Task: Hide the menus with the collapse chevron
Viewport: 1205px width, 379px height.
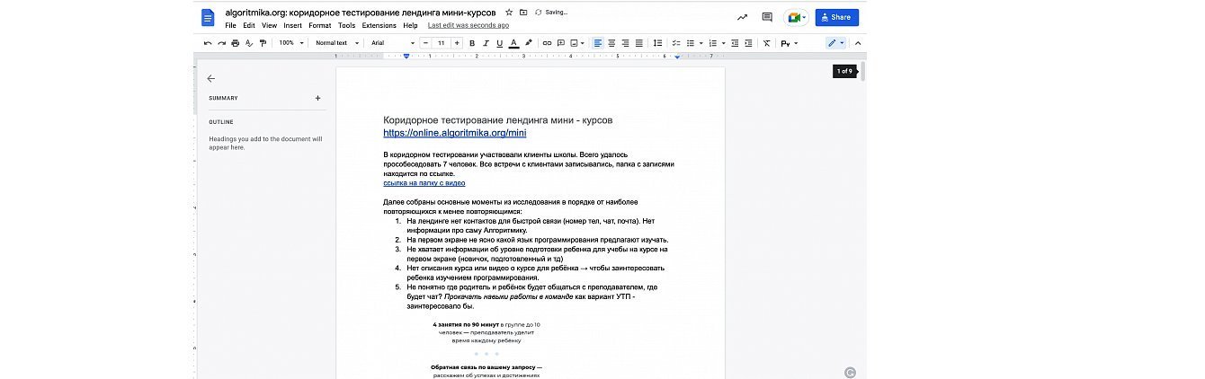Action: tap(857, 43)
